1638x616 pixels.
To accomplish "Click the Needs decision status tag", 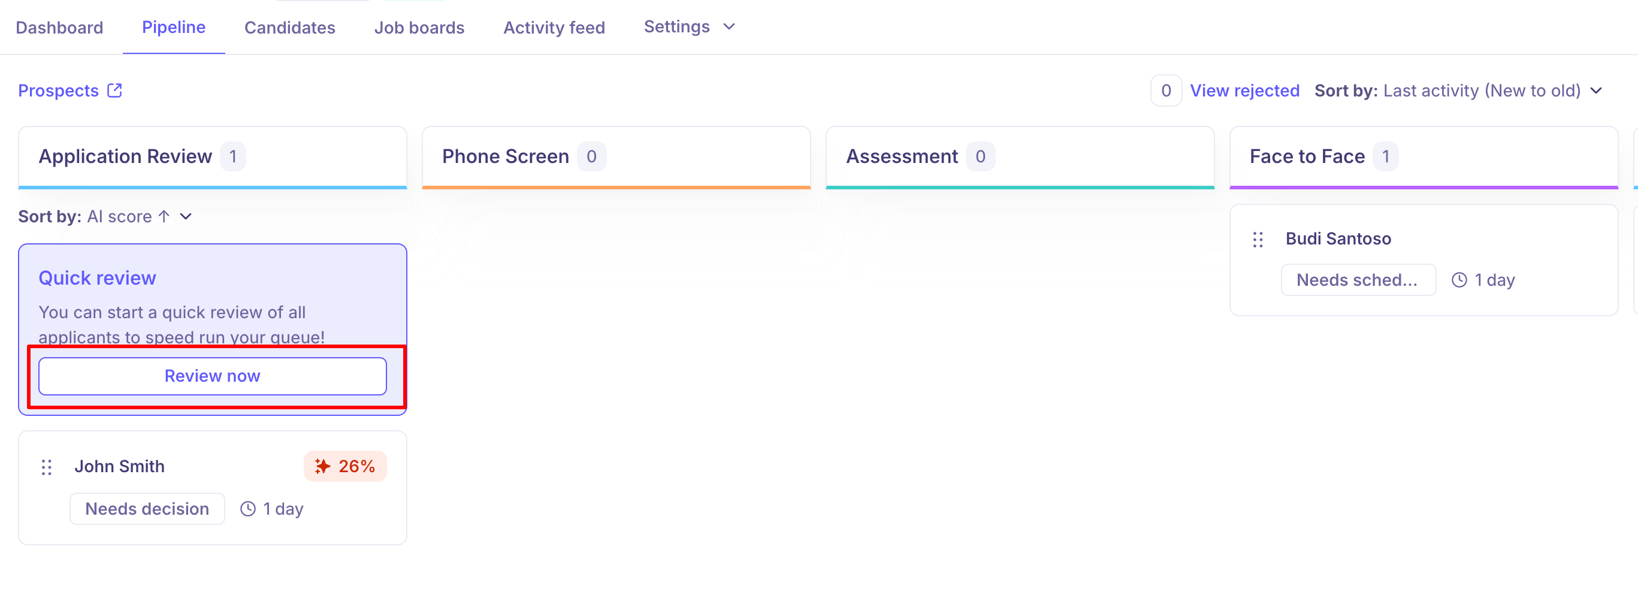I will [147, 509].
